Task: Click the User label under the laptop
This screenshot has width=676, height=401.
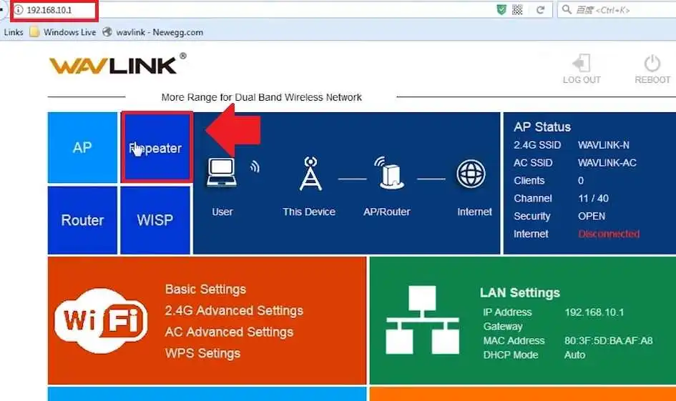Action: pos(222,212)
